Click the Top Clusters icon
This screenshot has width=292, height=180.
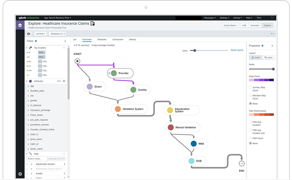click(x=30, y=48)
